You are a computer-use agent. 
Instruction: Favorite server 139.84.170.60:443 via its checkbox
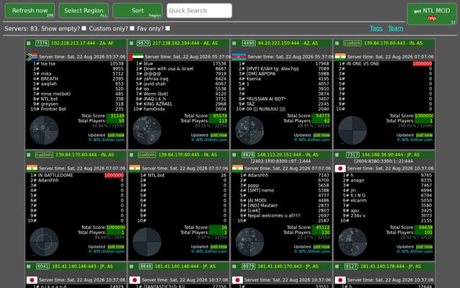pos(337,43)
